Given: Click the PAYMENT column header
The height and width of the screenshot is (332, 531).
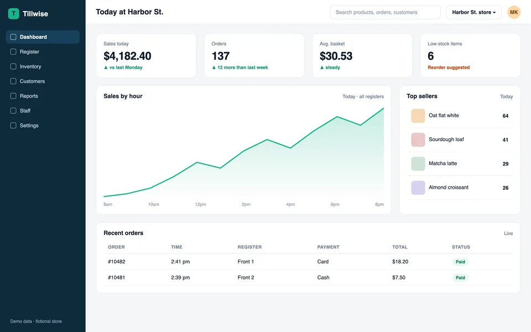Looking at the screenshot, I should 328,247.
